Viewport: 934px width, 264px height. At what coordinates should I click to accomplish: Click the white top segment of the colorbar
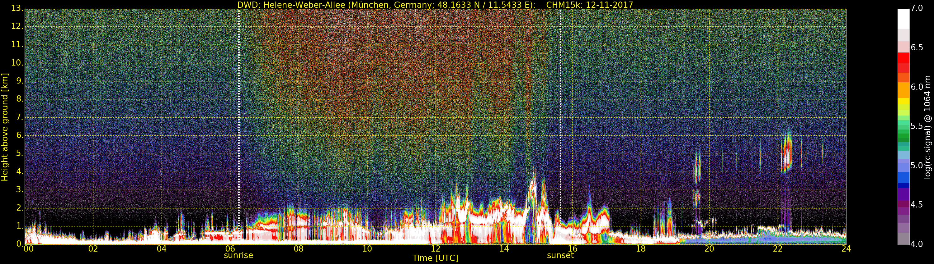903,19
